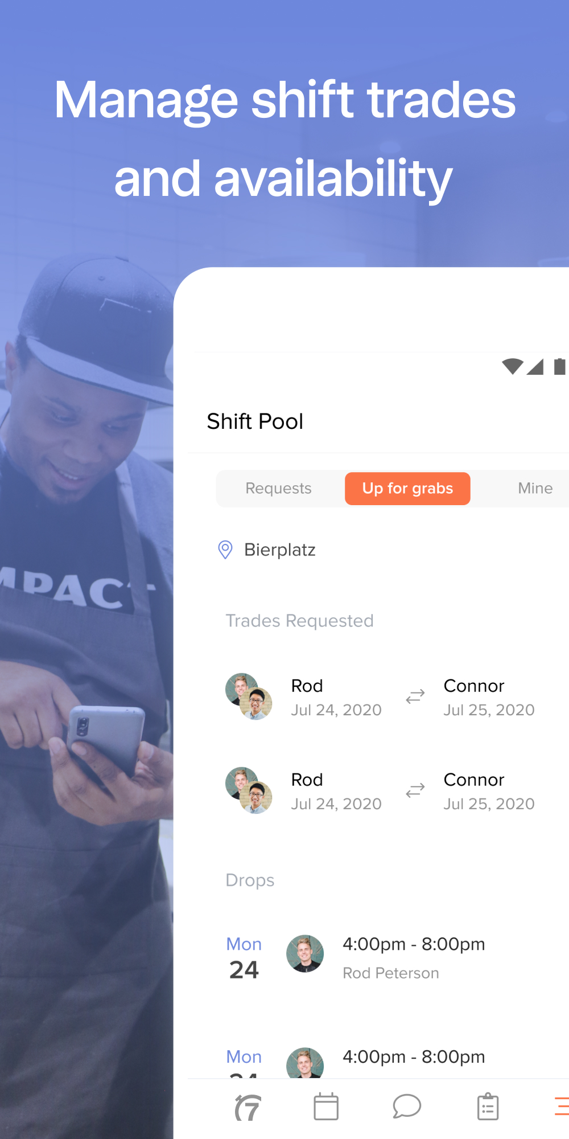Check the Wi-Fi signal status icon
This screenshot has height=1139, width=569.
513,366
